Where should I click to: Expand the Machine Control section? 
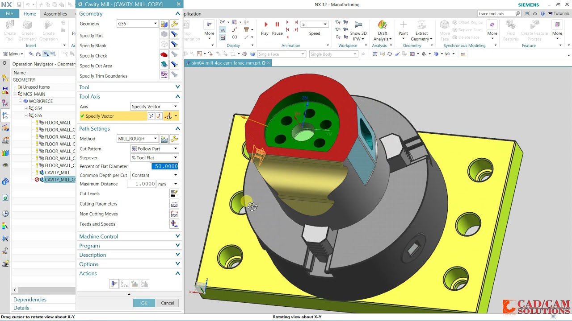(177, 236)
